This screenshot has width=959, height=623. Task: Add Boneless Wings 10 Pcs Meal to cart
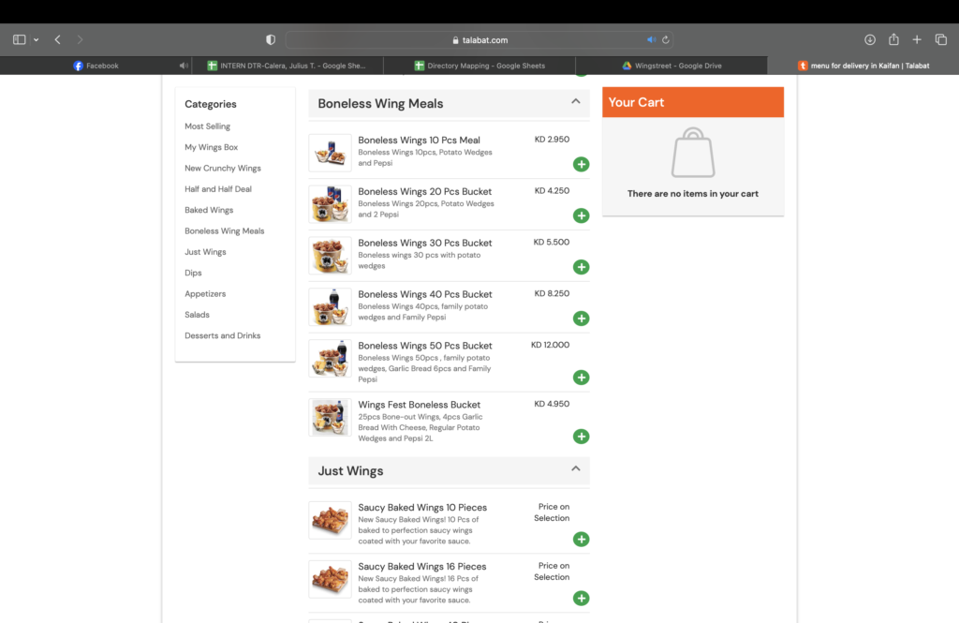click(581, 165)
